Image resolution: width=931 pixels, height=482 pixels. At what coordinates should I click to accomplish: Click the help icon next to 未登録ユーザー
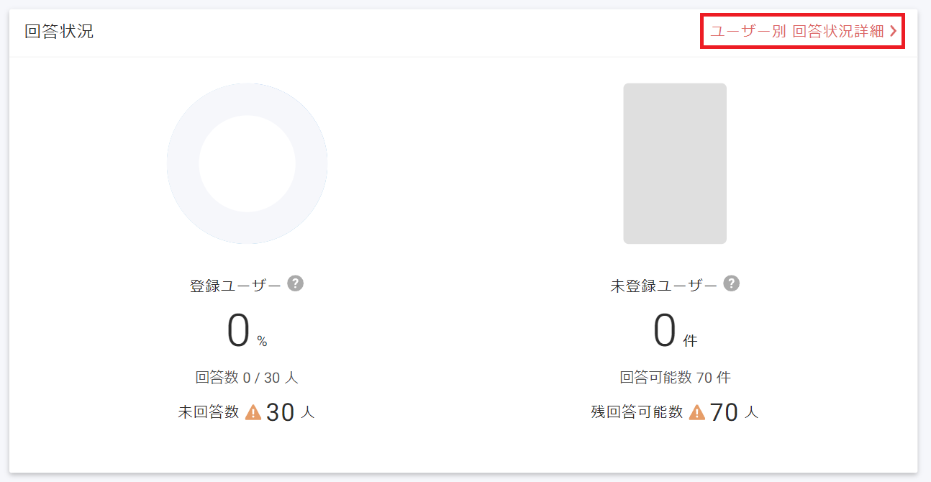732,283
